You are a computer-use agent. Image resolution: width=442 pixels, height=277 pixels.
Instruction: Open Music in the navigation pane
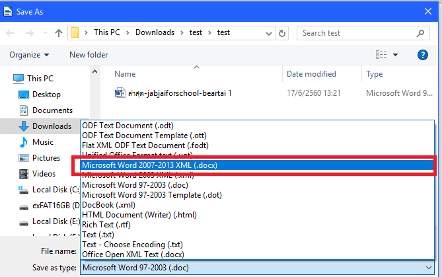36,142
